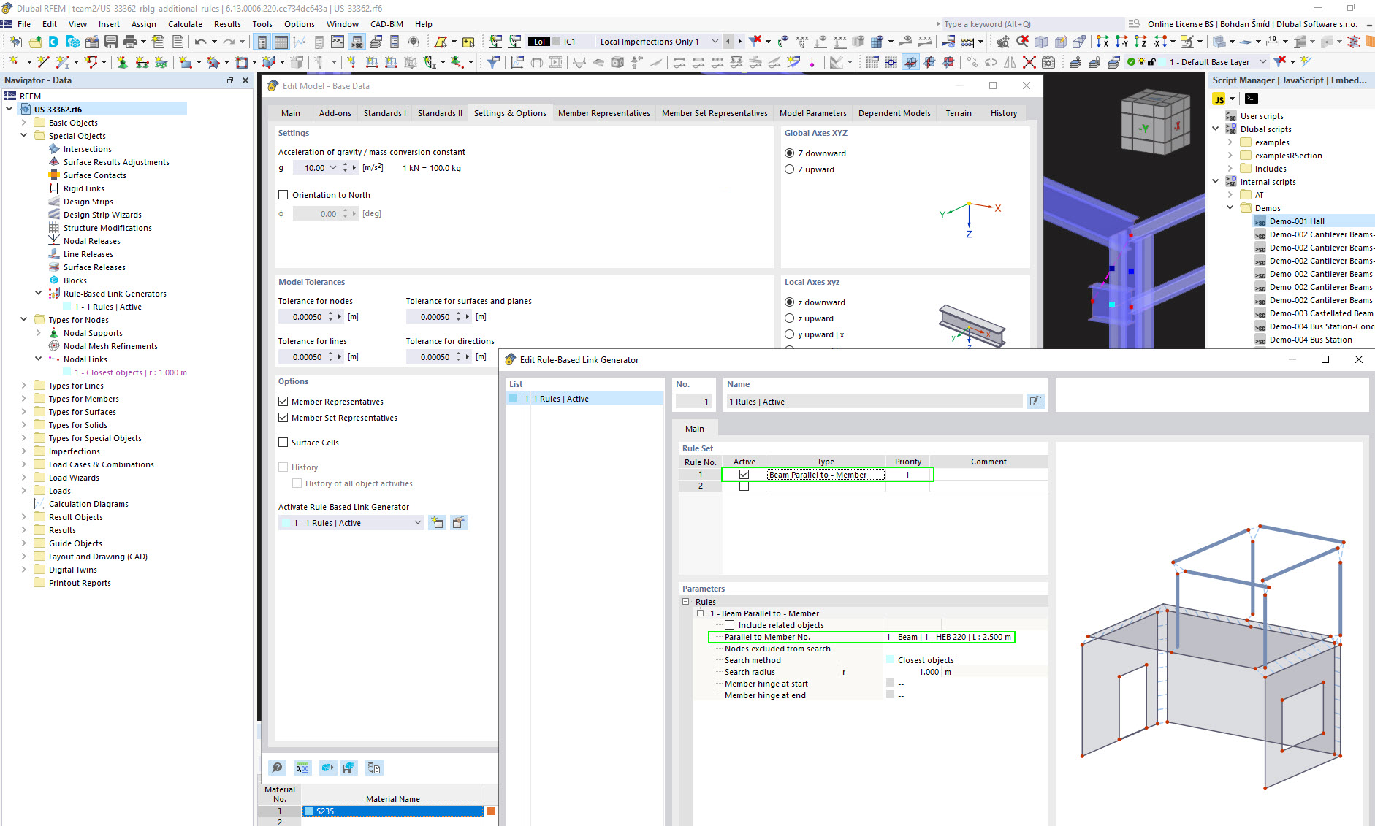Open the Add-ons tab
This screenshot has height=826, width=1375.
click(335, 113)
